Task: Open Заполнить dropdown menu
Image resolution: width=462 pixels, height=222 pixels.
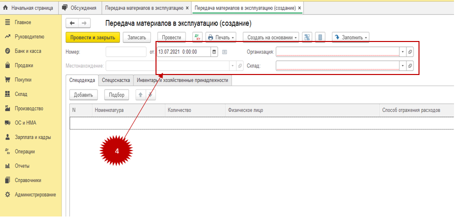Action: [350, 37]
